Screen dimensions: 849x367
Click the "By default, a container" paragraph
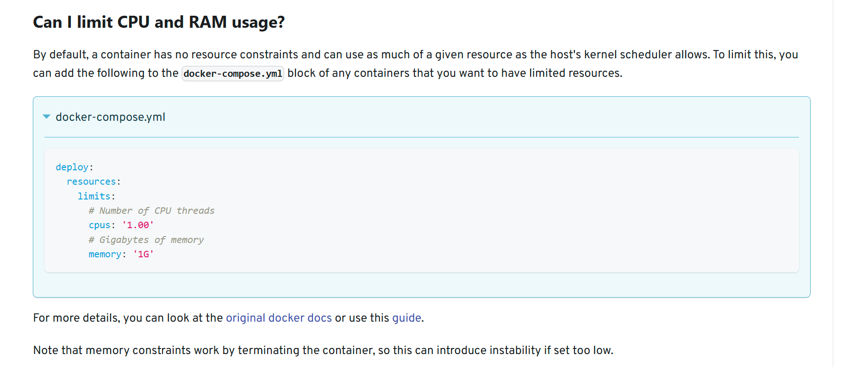pos(416,64)
